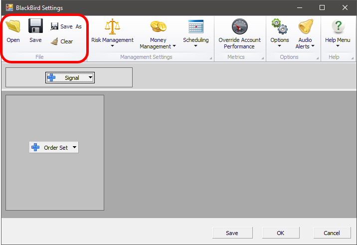
Task: Clear settings with the broom icon
Action: [62, 41]
